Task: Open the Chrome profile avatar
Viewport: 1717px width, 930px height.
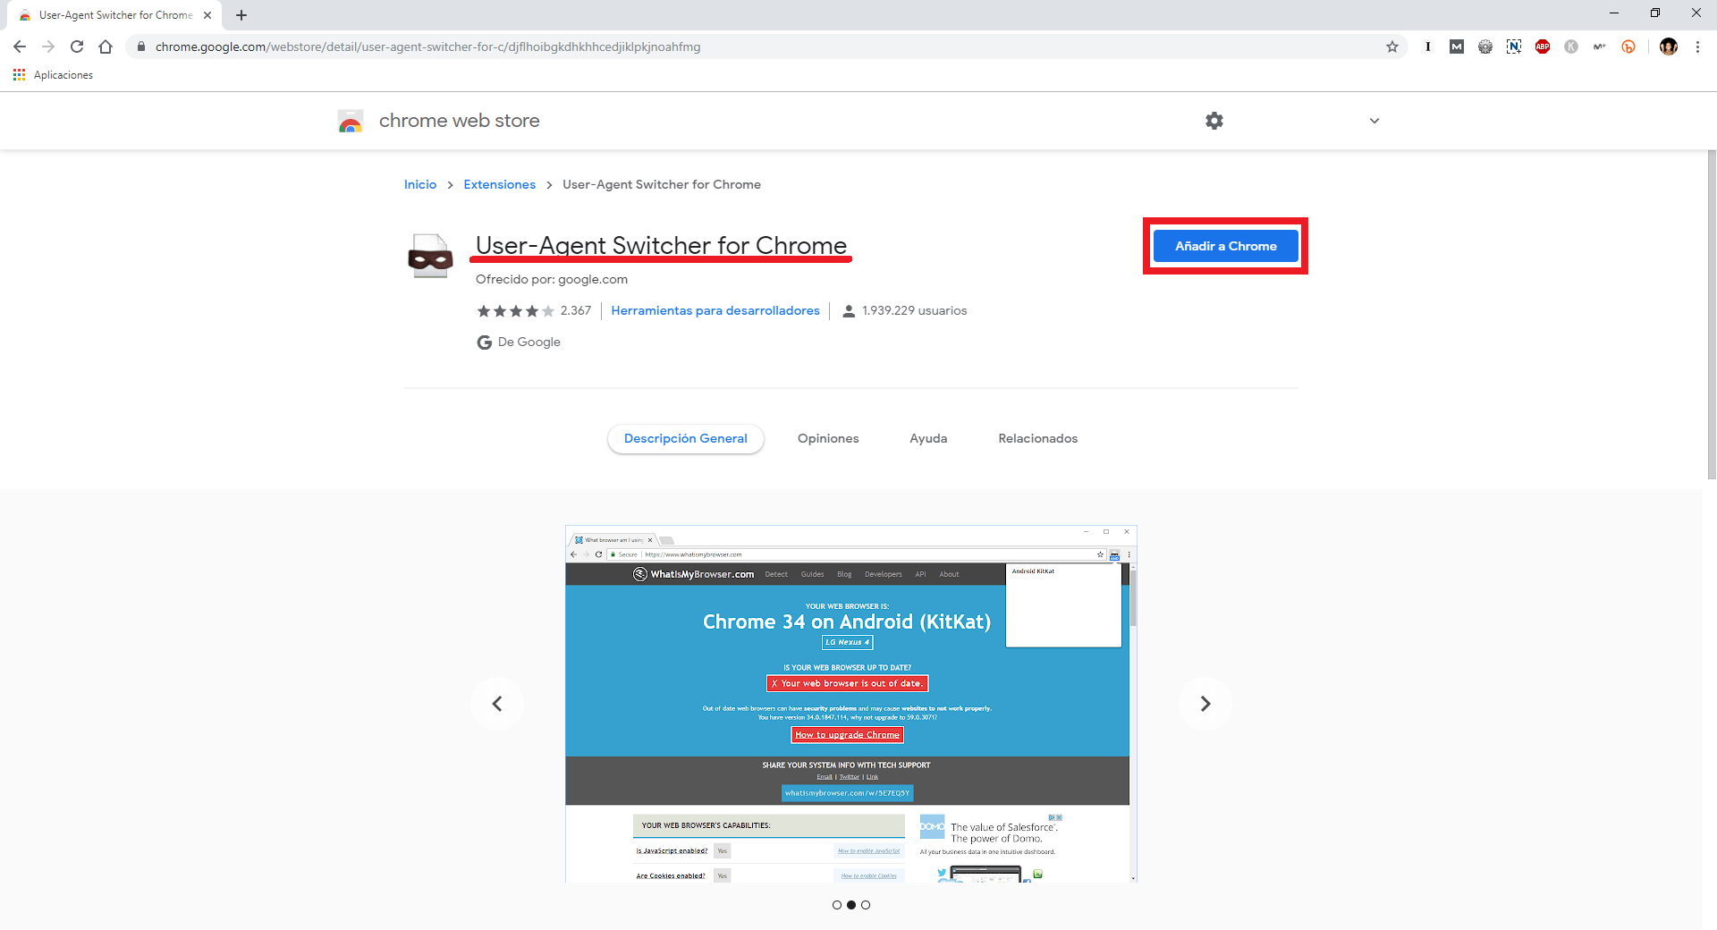Action: (1669, 46)
